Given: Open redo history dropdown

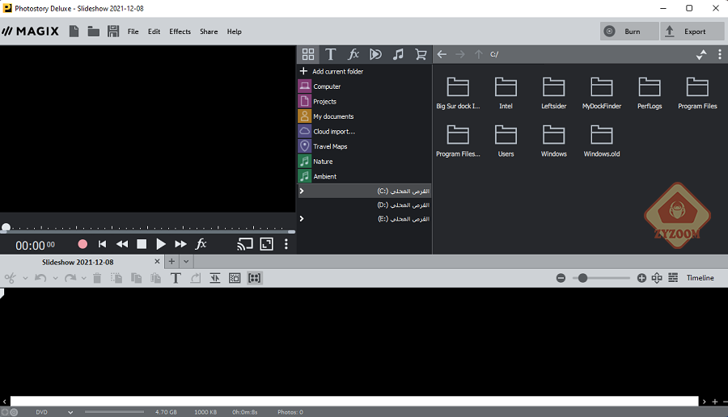Looking at the screenshot, I should 83,278.
